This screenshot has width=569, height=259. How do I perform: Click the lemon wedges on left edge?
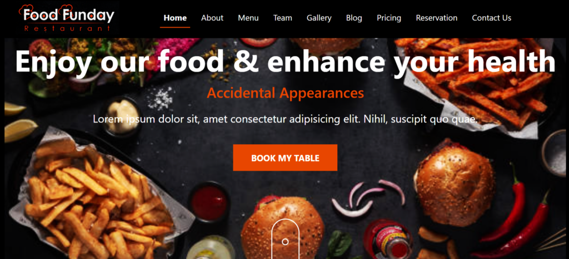[19, 121]
